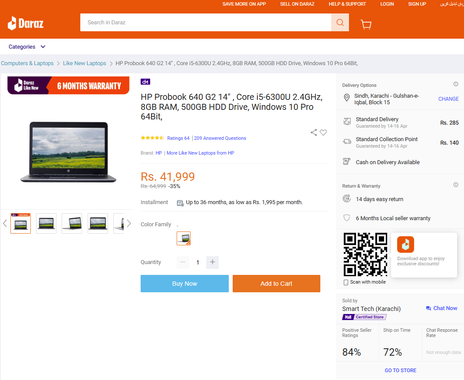The image size is (464, 380).
Task: Click CHANGE delivery location
Action: click(x=448, y=99)
